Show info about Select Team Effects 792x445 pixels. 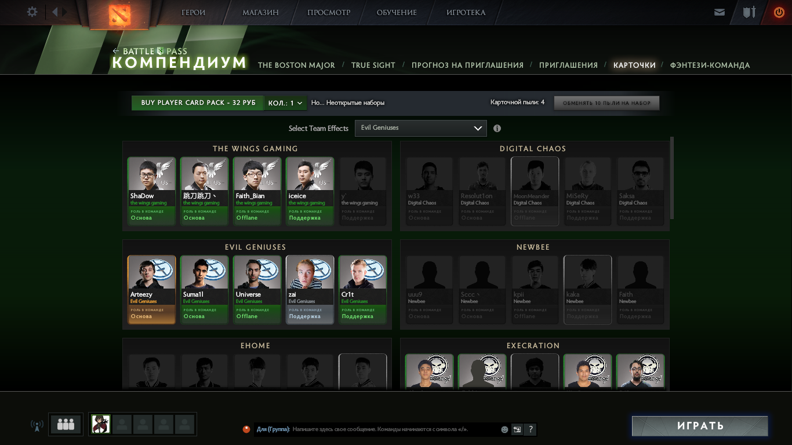tap(497, 129)
